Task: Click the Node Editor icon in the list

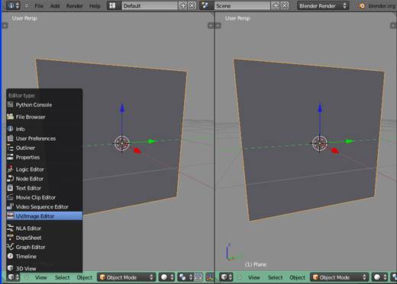Action: 10,178
